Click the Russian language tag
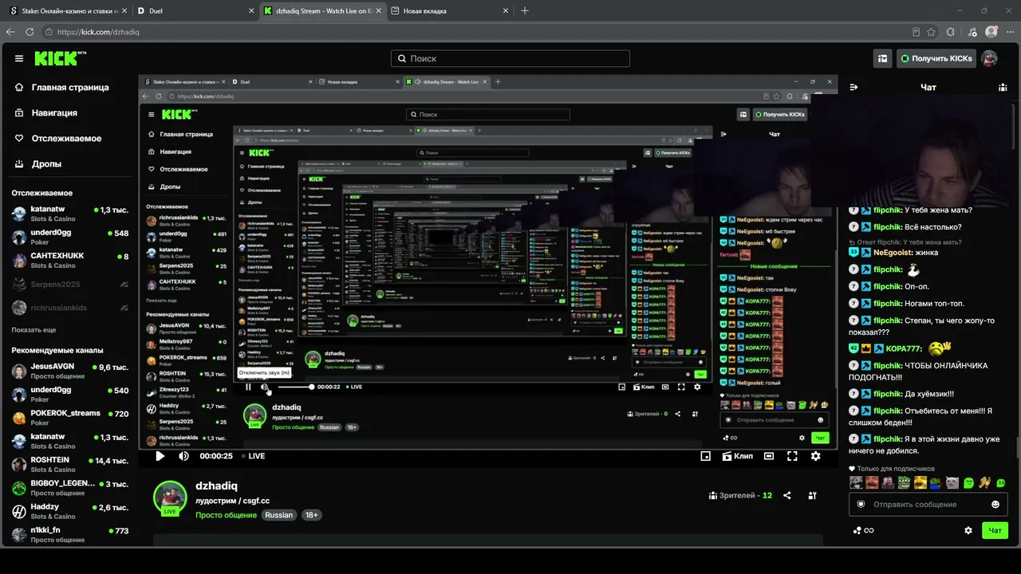Image resolution: width=1021 pixels, height=574 pixels. 278,515
